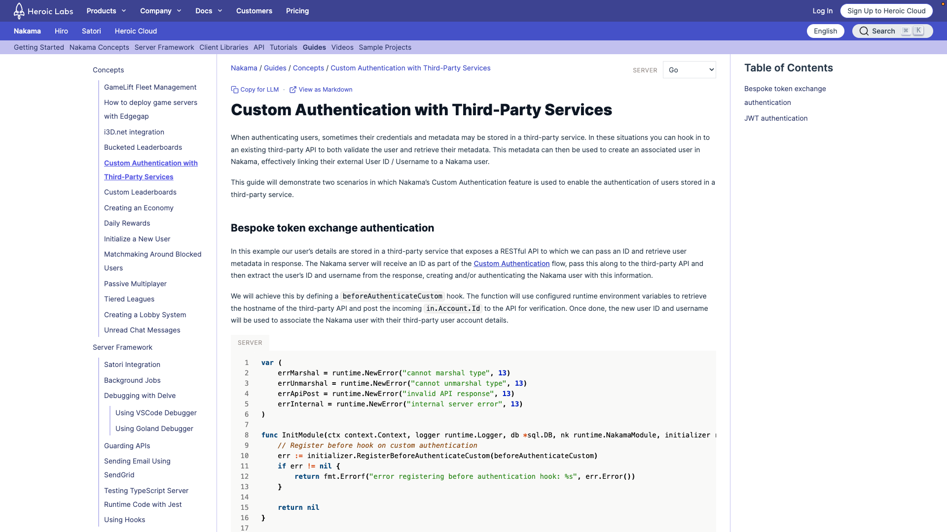Open Using VSCode Debugger guide
947x532 pixels.
(x=156, y=413)
